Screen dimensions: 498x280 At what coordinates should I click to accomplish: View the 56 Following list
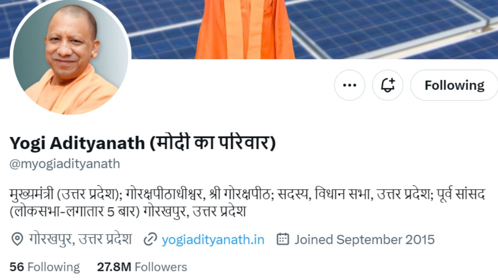click(x=45, y=267)
